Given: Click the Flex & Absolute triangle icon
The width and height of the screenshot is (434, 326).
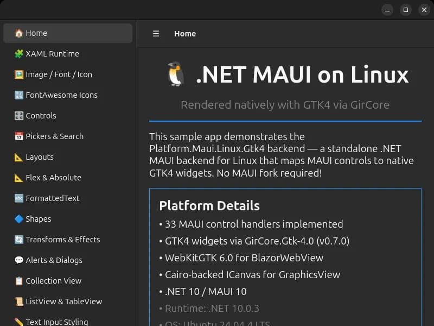Looking at the screenshot, I should coord(17,178).
